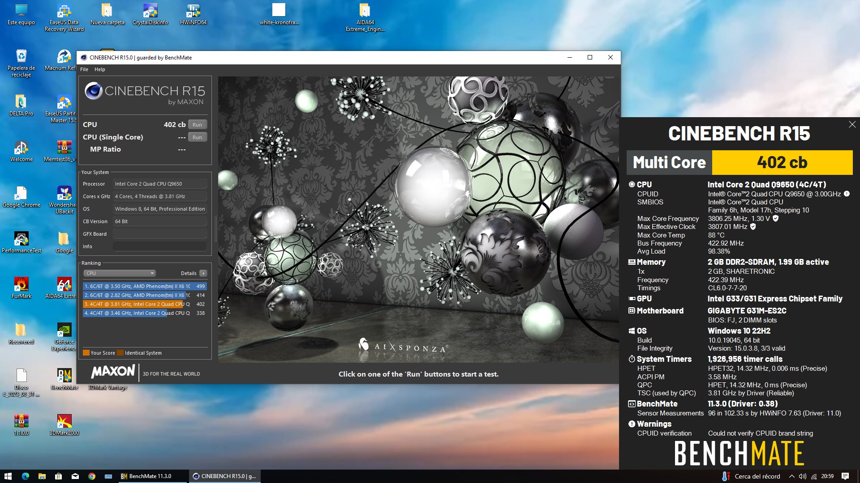The width and height of the screenshot is (860, 483).
Task: Open Recovered folder icon
Action: [x=21, y=334]
